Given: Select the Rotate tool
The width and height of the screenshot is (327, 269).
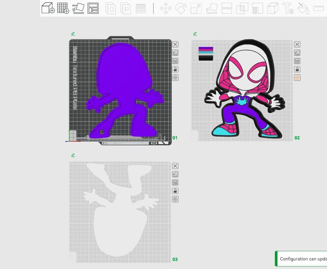Looking at the screenshot, I should [181, 8].
